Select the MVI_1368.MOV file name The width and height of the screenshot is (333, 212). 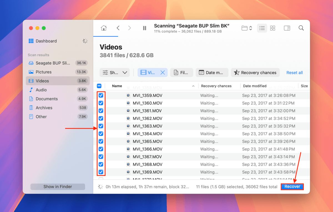tap(147, 164)
